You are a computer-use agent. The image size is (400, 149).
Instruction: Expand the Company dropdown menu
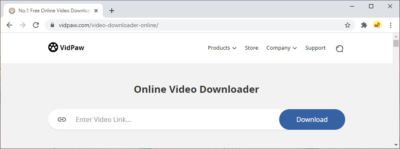pyautogui.click(x=281, y=48)
